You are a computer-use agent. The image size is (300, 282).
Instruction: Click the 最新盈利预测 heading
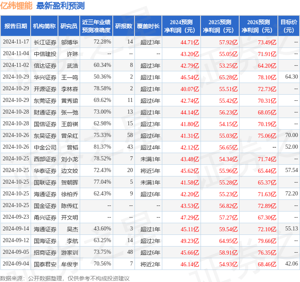60,6
